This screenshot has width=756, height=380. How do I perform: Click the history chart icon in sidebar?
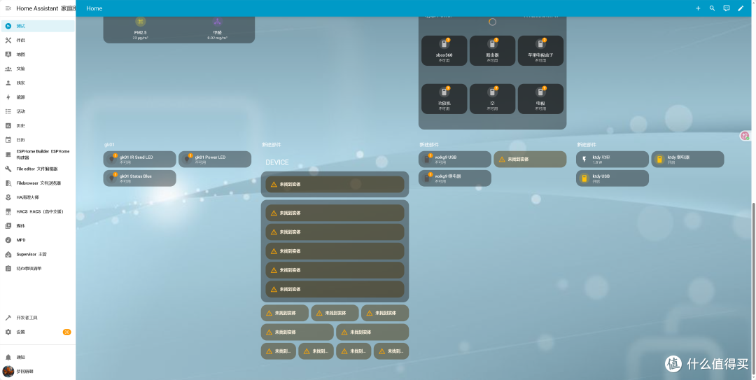coord(8,126)
